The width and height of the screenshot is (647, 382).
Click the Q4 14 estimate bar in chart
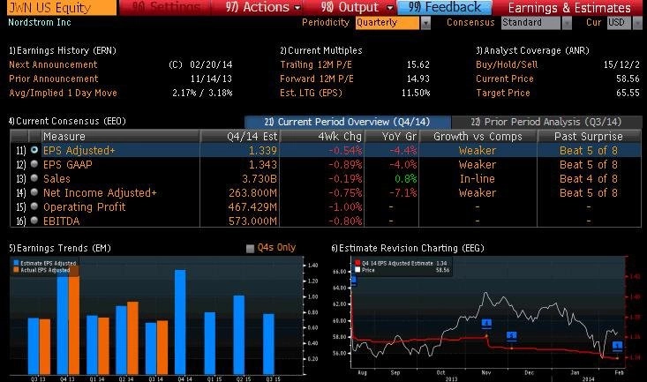(180, 322)
